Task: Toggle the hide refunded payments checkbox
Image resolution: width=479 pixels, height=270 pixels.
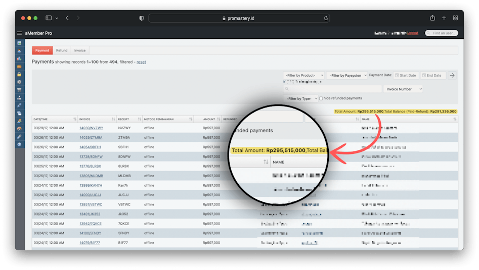Action: (321, 98)
